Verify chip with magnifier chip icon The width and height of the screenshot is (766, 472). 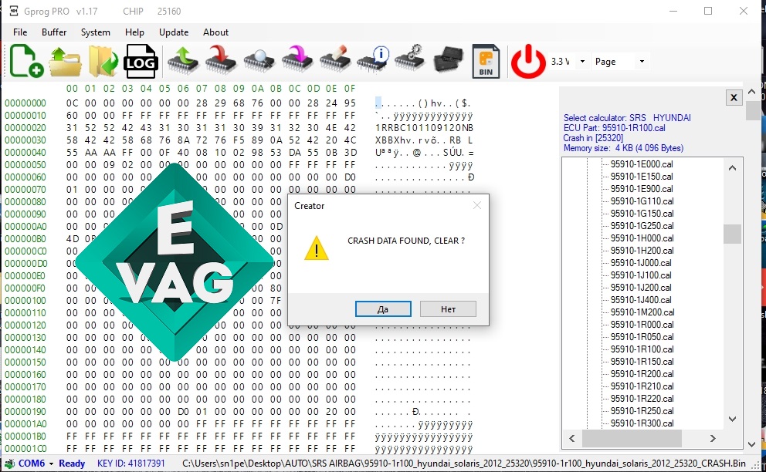pos(259,61)
